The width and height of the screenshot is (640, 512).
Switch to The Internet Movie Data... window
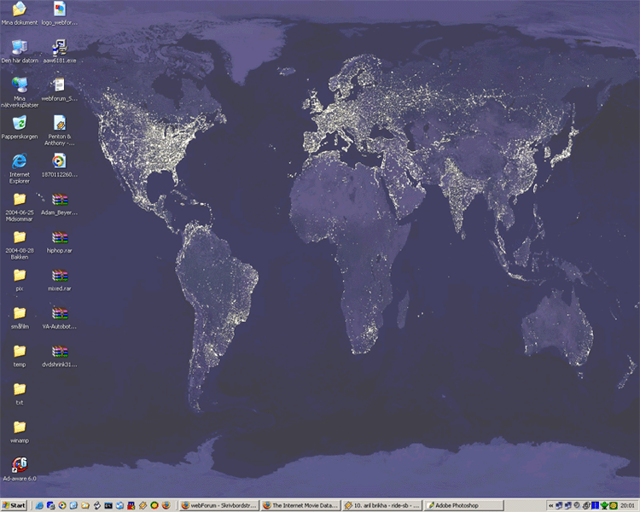click(x=301, y=505)
